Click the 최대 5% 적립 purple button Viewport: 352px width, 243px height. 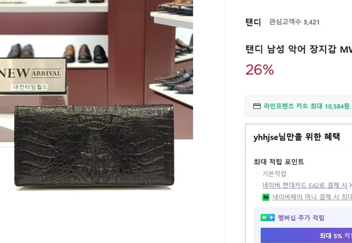(306, 235)
